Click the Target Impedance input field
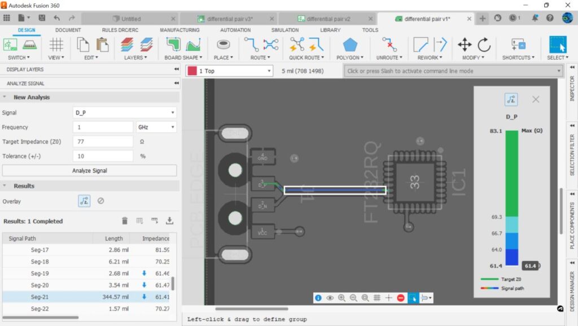The image size is (578, 326). pos(103,142)
